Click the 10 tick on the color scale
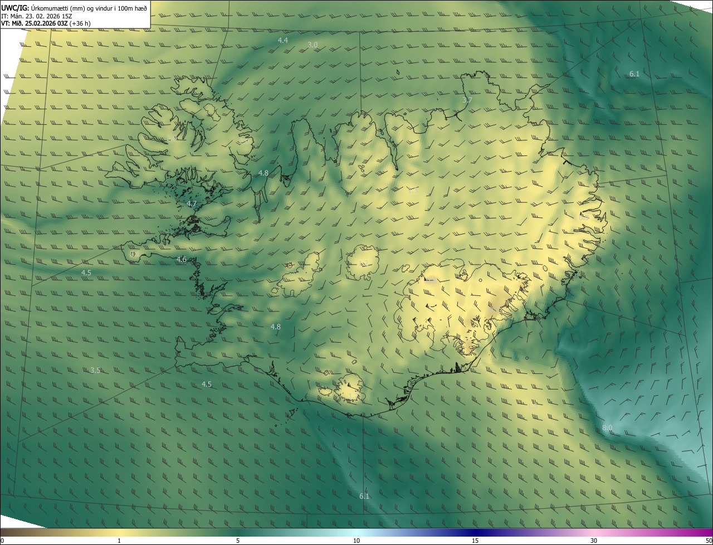Screen dimensions: 713x545 click(x=356, y=541)
